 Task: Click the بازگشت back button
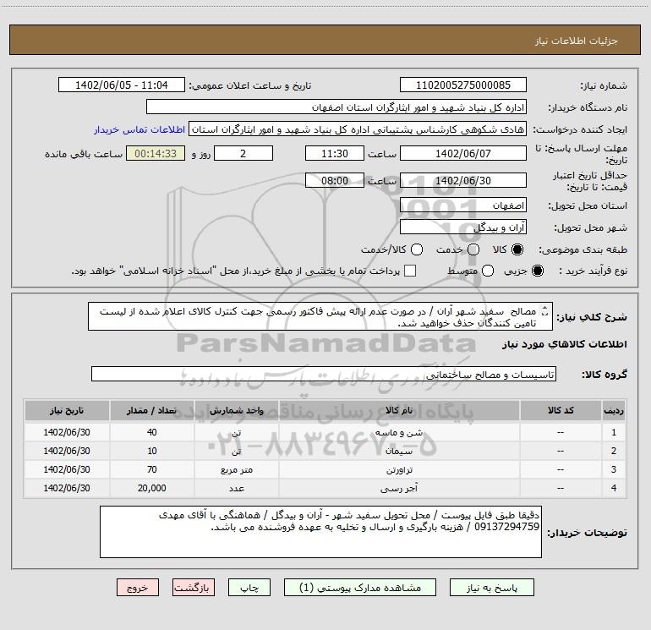[x=194, y=587]
